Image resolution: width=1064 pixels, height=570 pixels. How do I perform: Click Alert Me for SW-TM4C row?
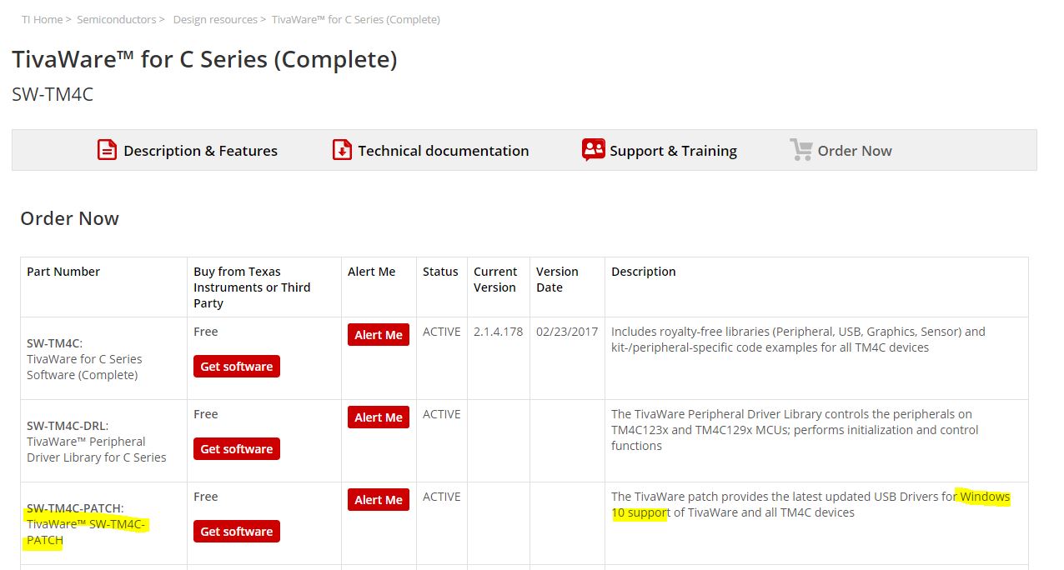click(x=379, y=335)
